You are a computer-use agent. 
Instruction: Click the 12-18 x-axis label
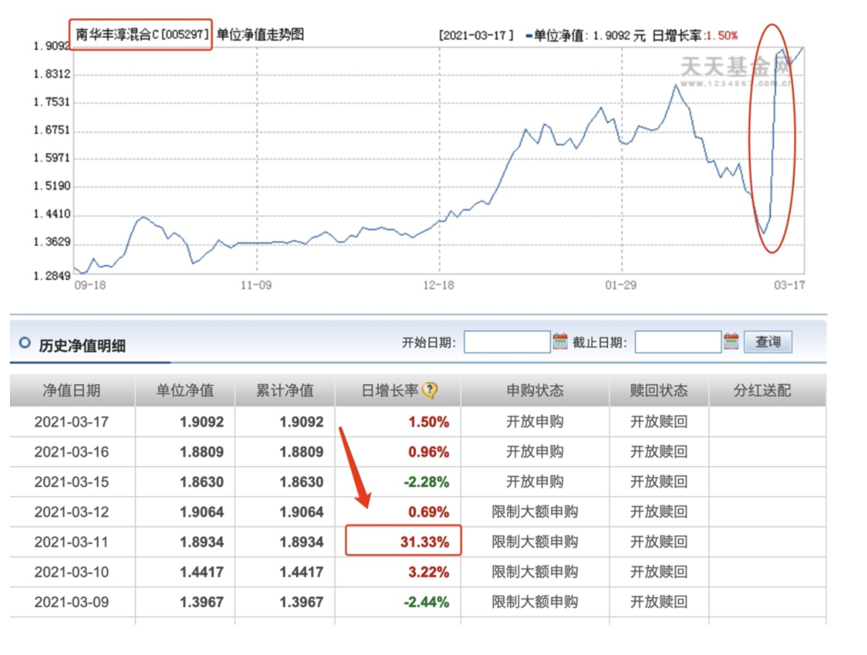(438, 285)
